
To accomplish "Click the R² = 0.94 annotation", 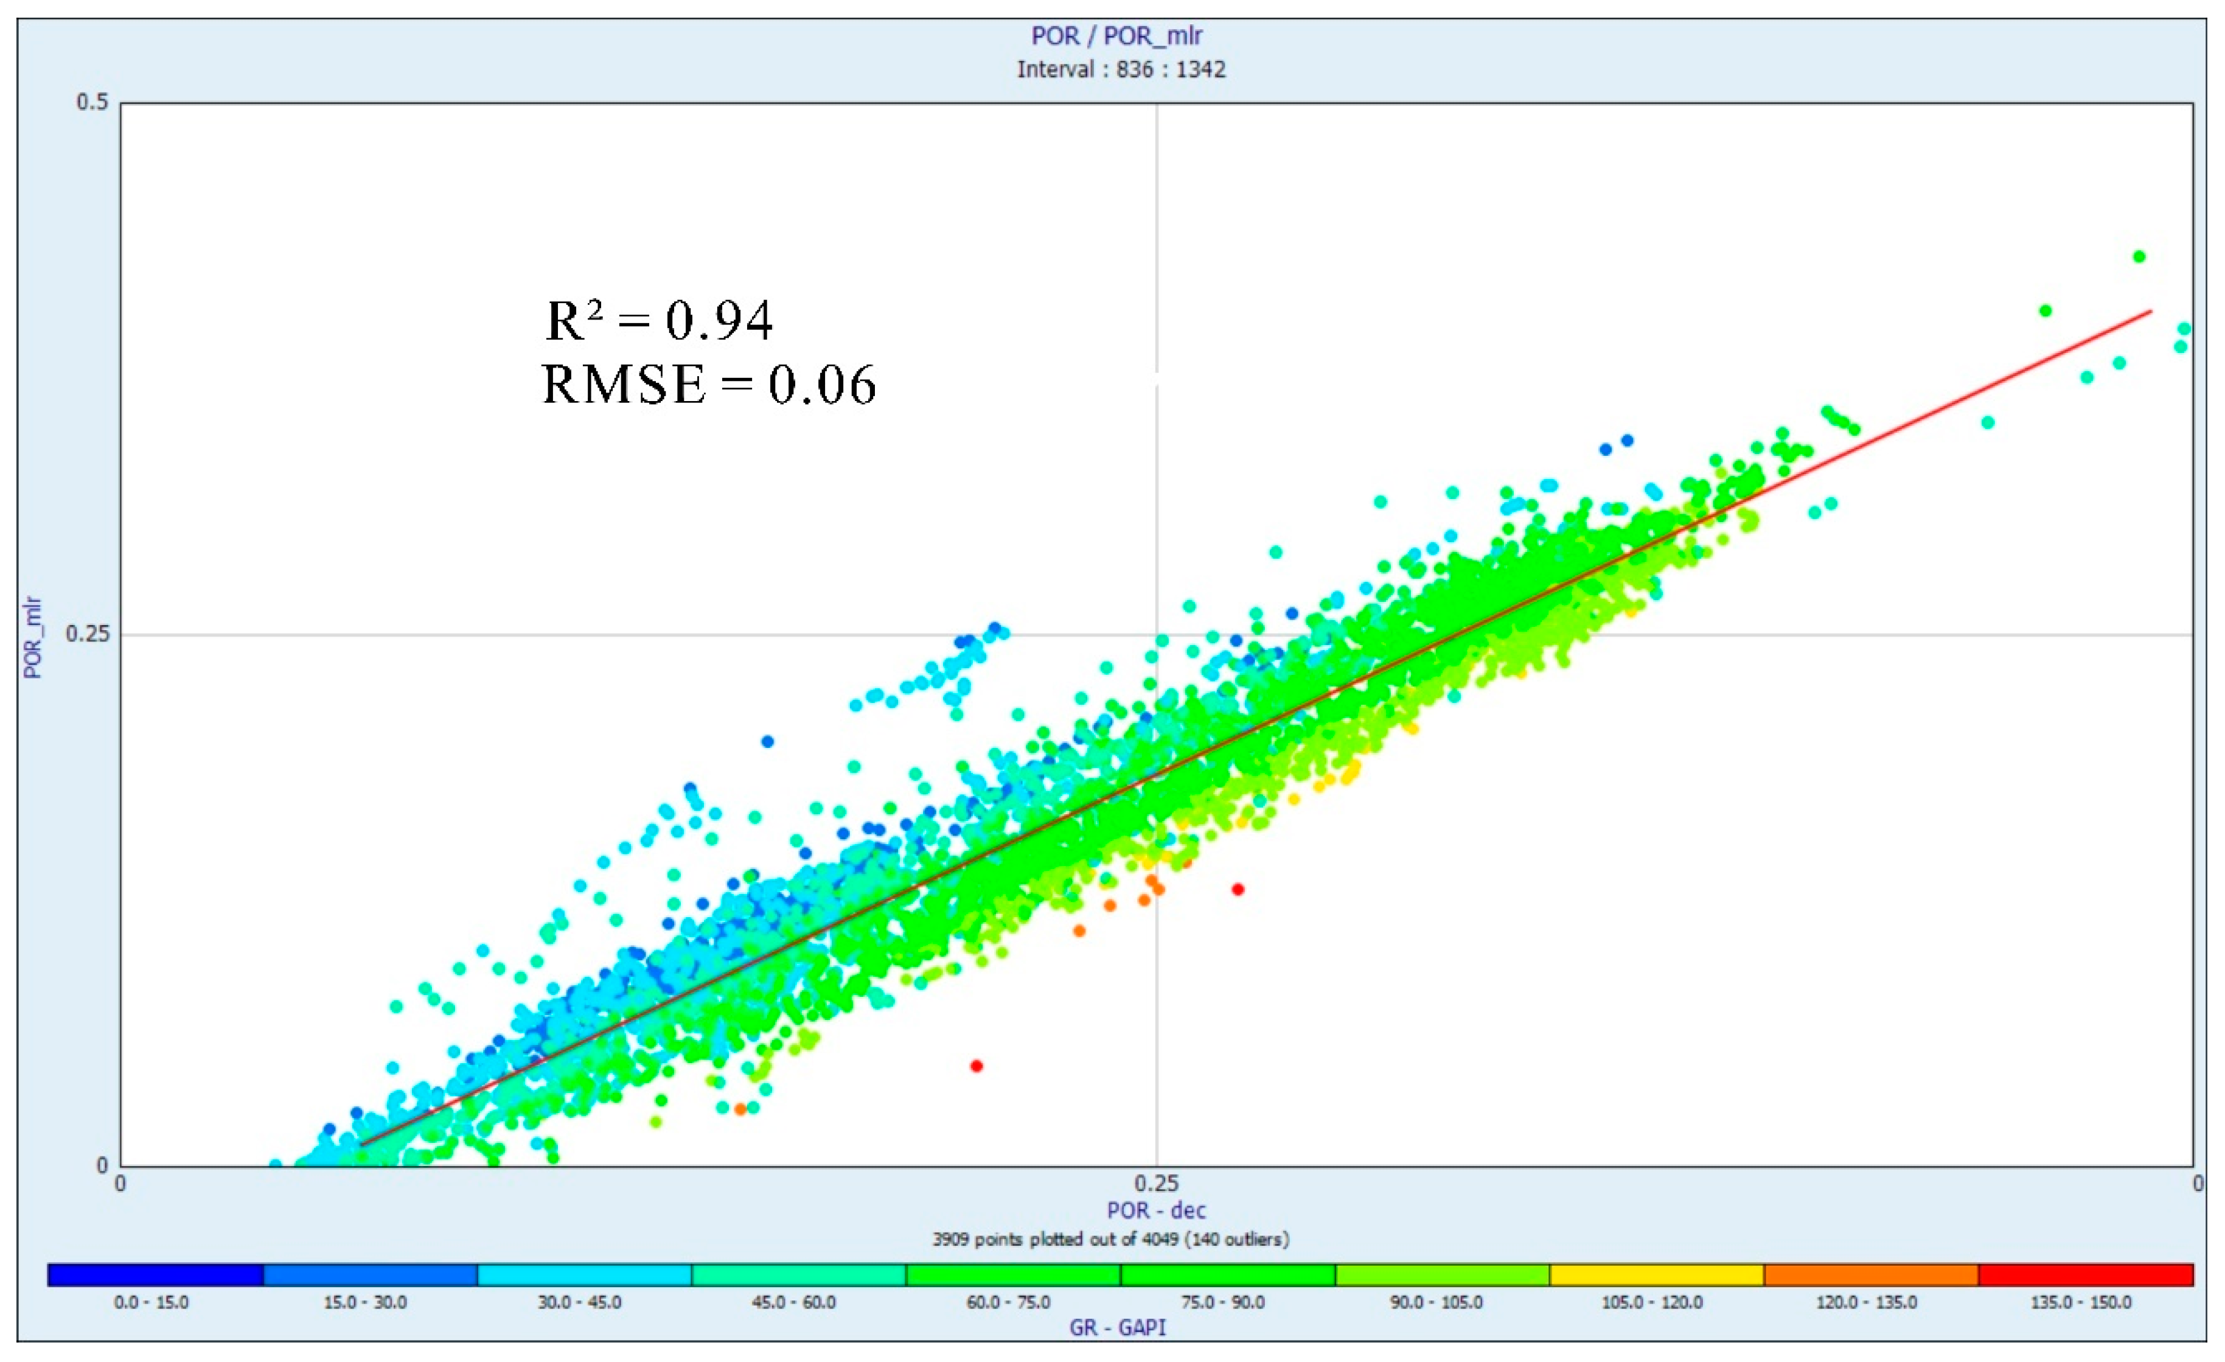I will click(x=659, y=321).
